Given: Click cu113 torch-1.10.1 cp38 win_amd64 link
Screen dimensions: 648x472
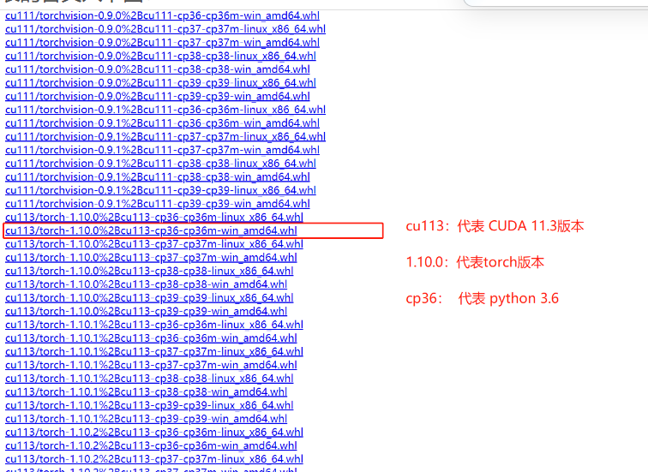Looking at the screenshot, I should click(x=147, y=391).
